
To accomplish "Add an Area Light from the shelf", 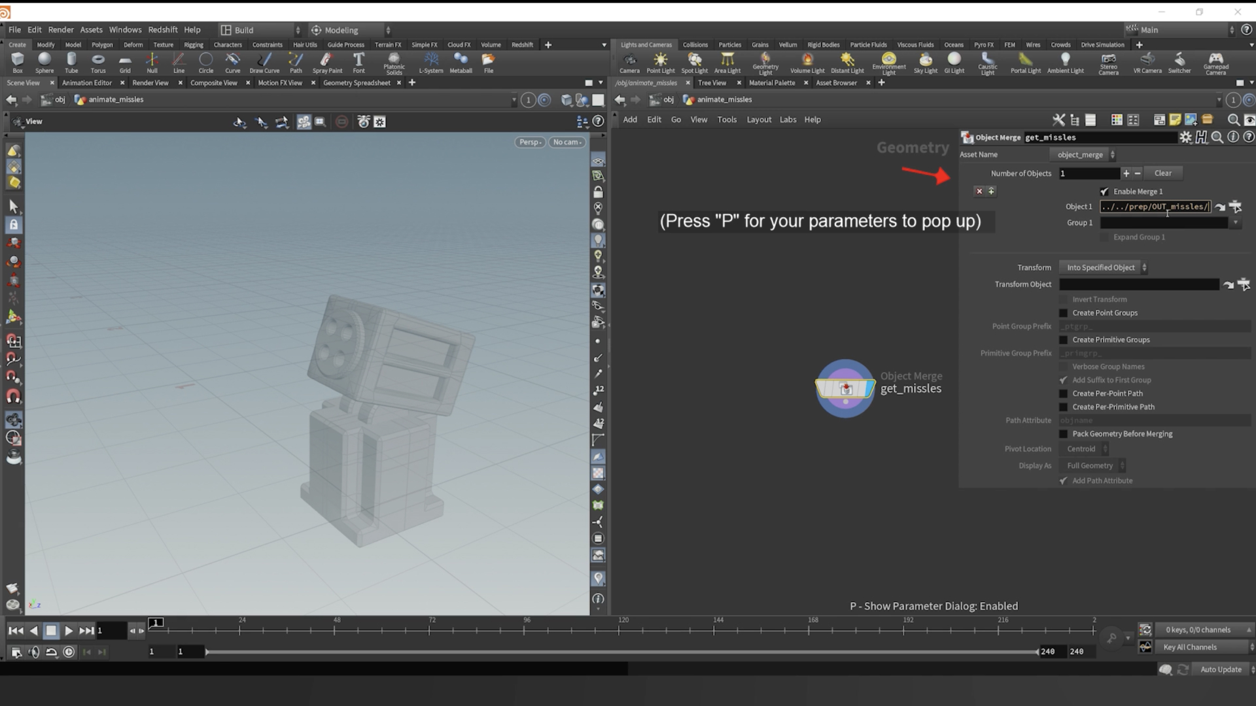I will pos(727,63).
